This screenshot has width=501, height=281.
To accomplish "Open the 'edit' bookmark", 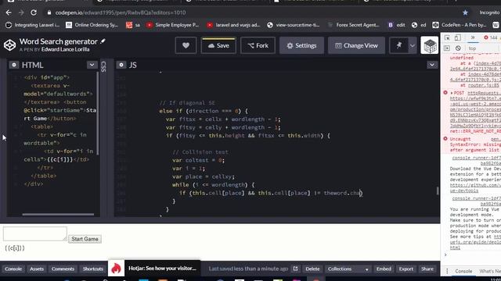I will (x=397, y=25).
